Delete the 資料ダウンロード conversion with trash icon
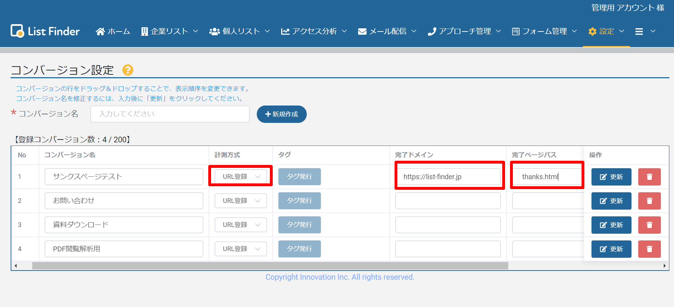 pos(649,225)
